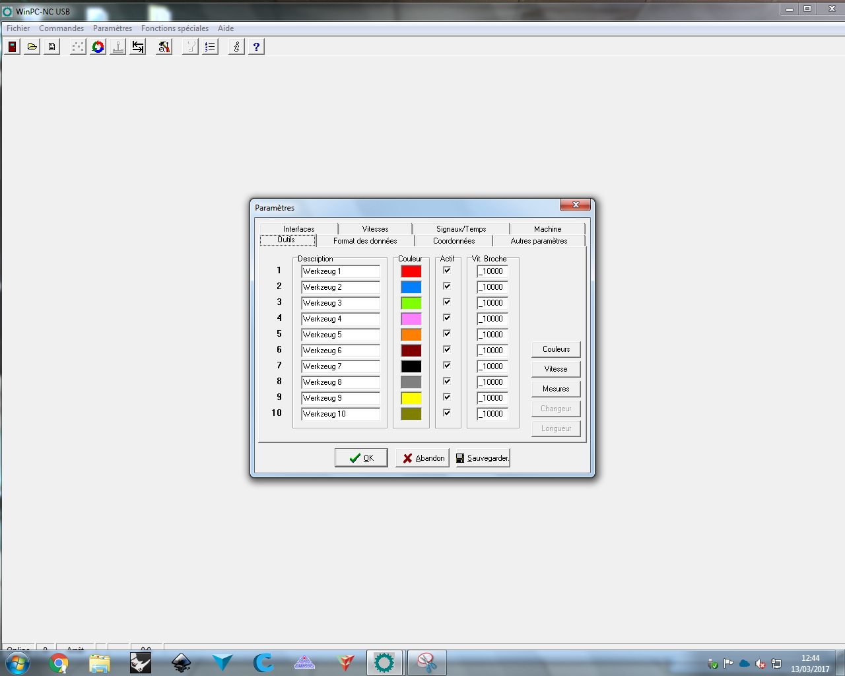Click the open folder toolbar icon
This screenshot has height=676, width=845.
[32, 47]
